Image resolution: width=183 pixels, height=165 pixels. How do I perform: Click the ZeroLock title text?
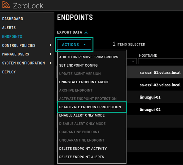(28, 6)
